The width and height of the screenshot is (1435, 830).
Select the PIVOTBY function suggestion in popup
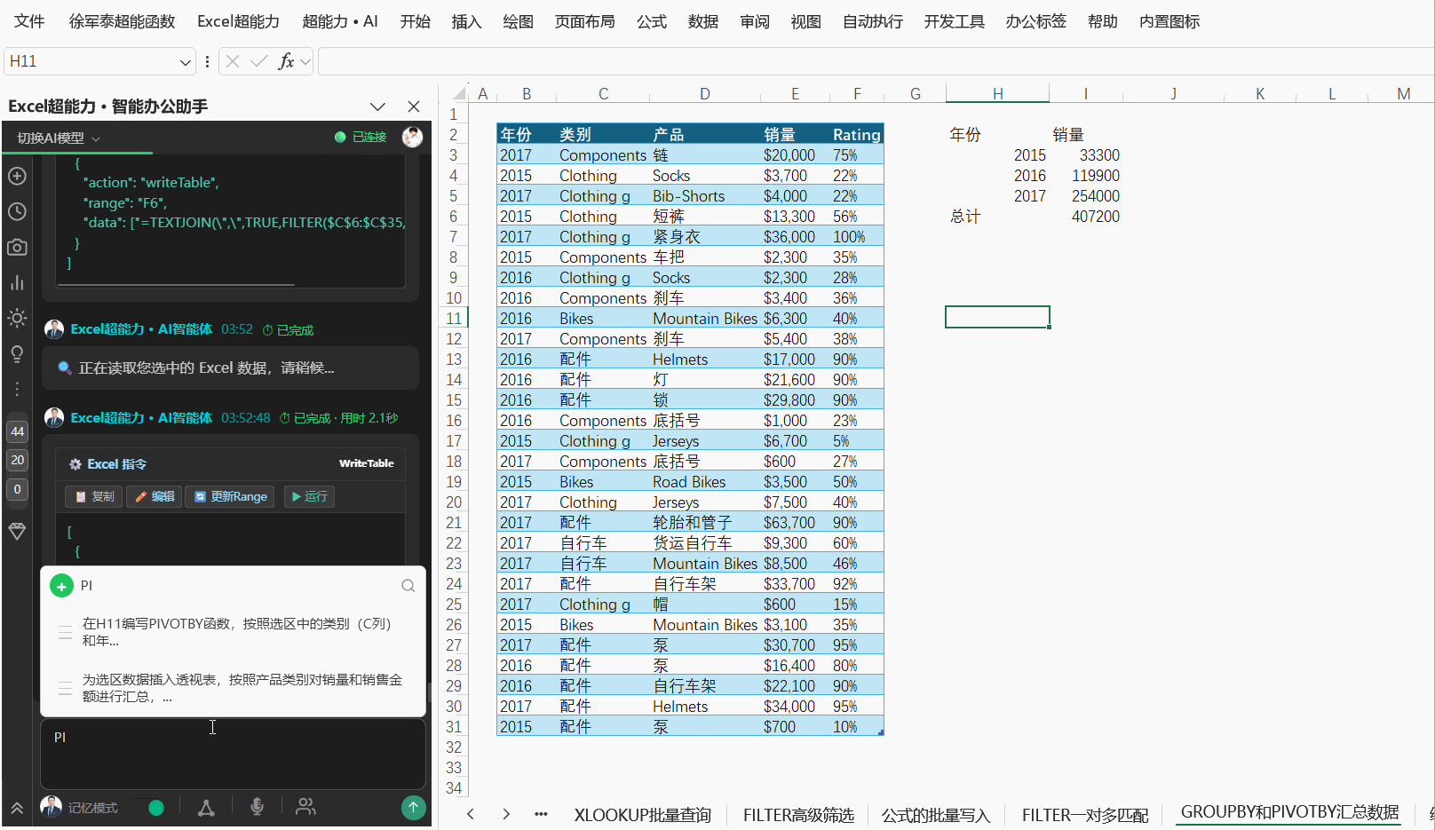[x=233, y=632]
